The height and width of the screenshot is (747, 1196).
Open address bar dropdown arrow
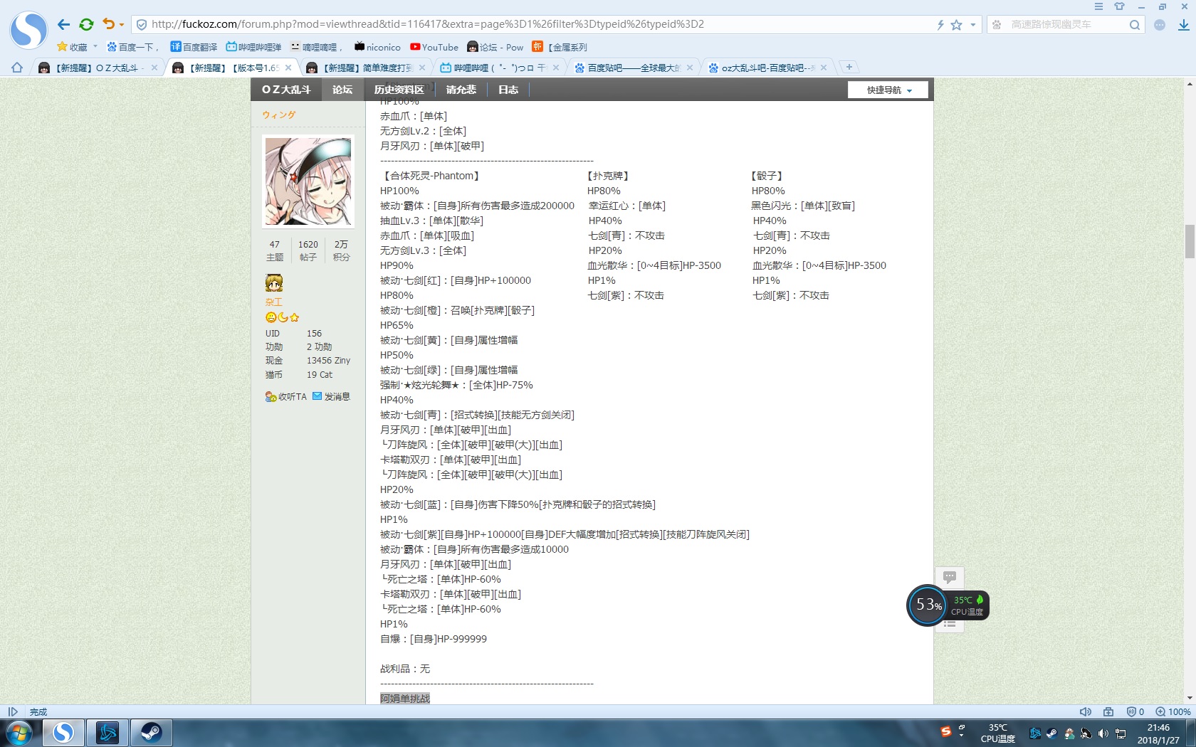973,25
